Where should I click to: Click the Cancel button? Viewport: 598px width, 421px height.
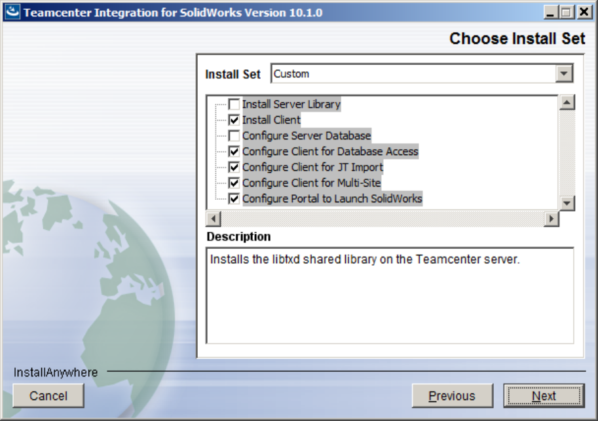pos(48,396)
